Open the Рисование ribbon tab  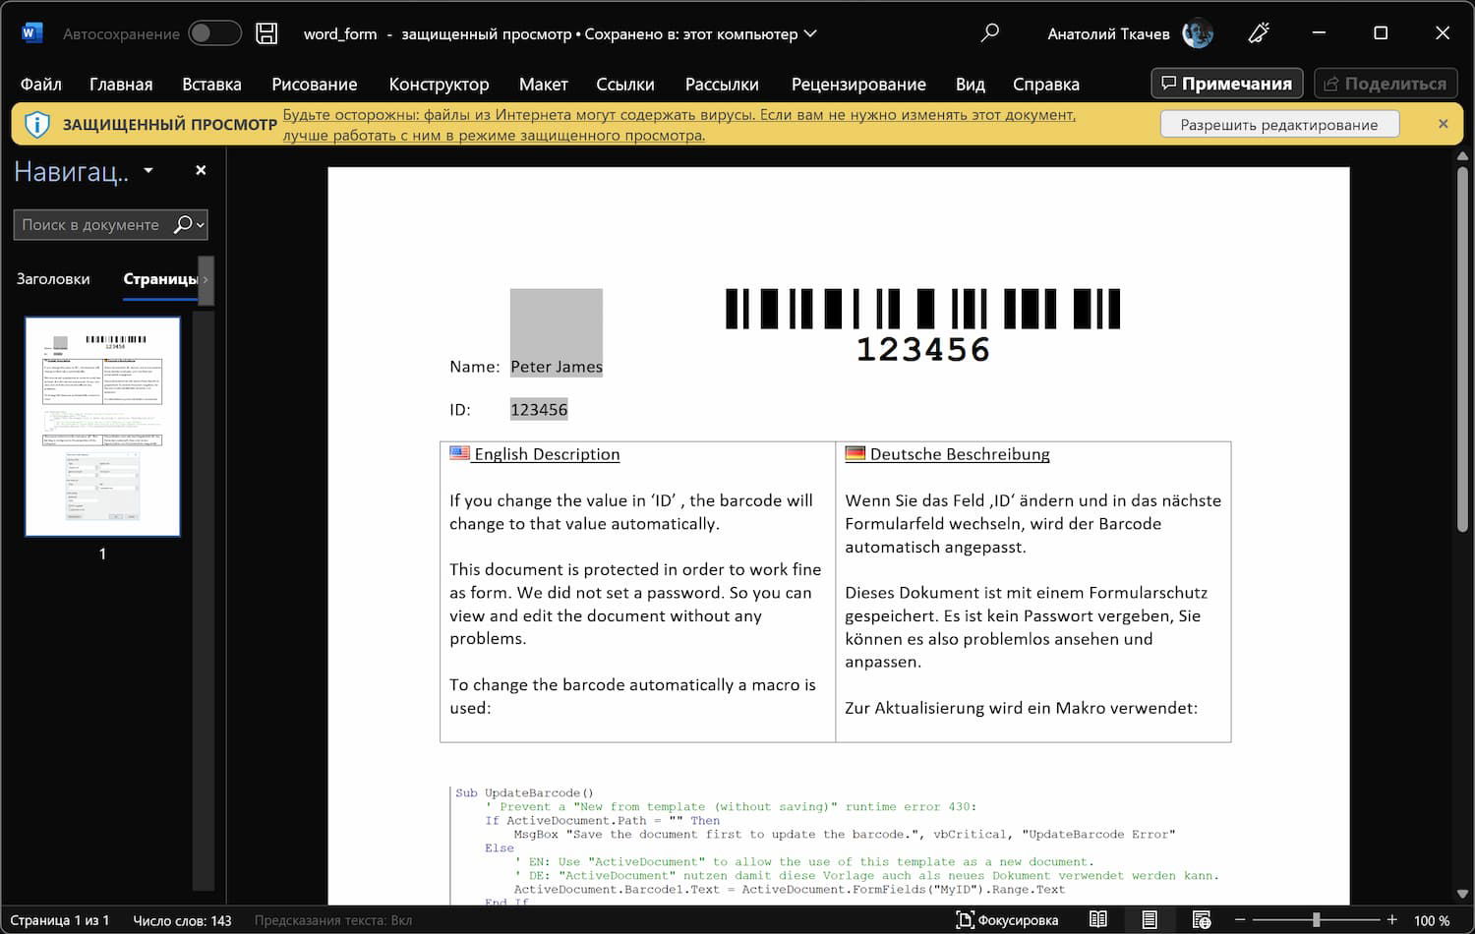(315, 84)
